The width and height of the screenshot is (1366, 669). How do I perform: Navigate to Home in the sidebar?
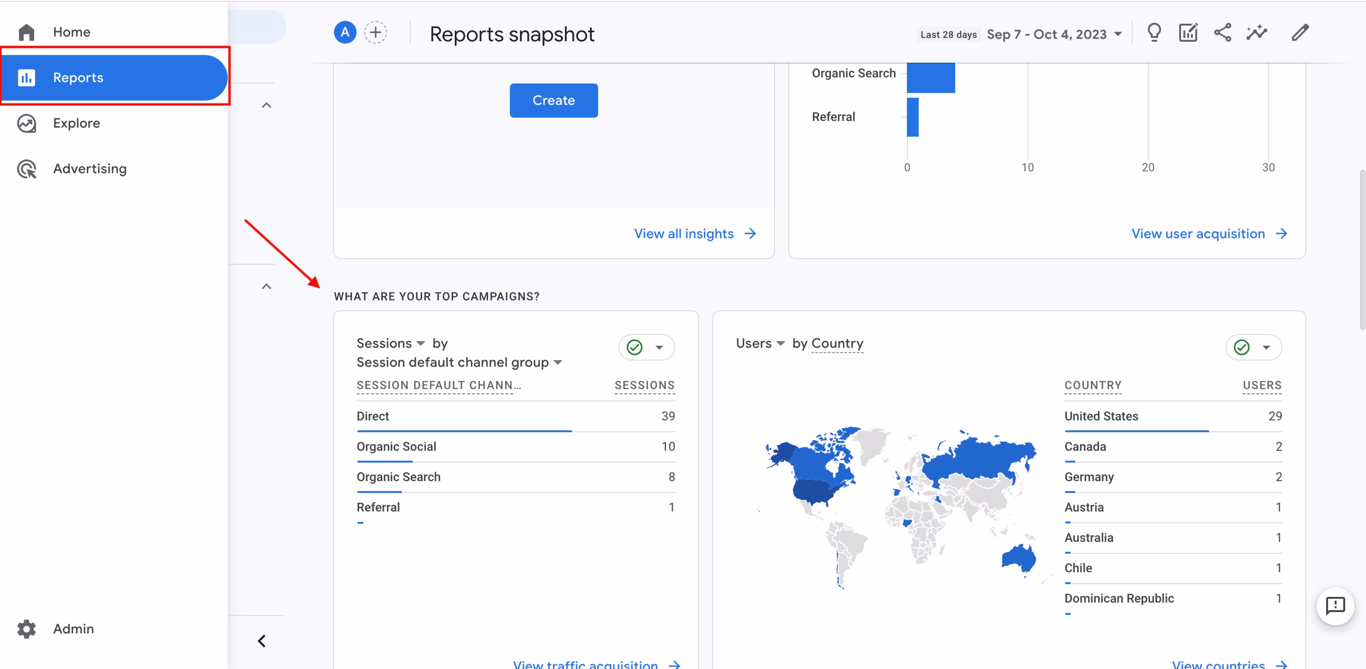click(71, 32)
